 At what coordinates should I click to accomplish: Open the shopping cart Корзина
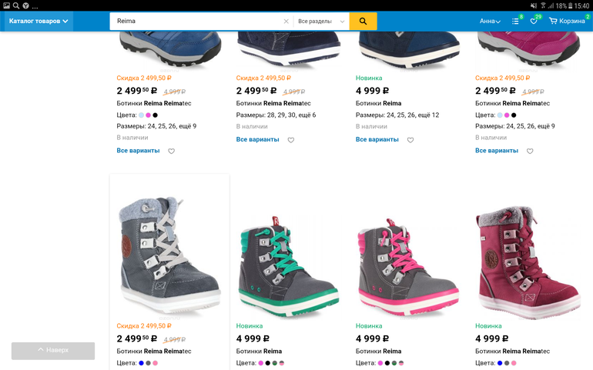pyautogui.click(x=567, y=22)
